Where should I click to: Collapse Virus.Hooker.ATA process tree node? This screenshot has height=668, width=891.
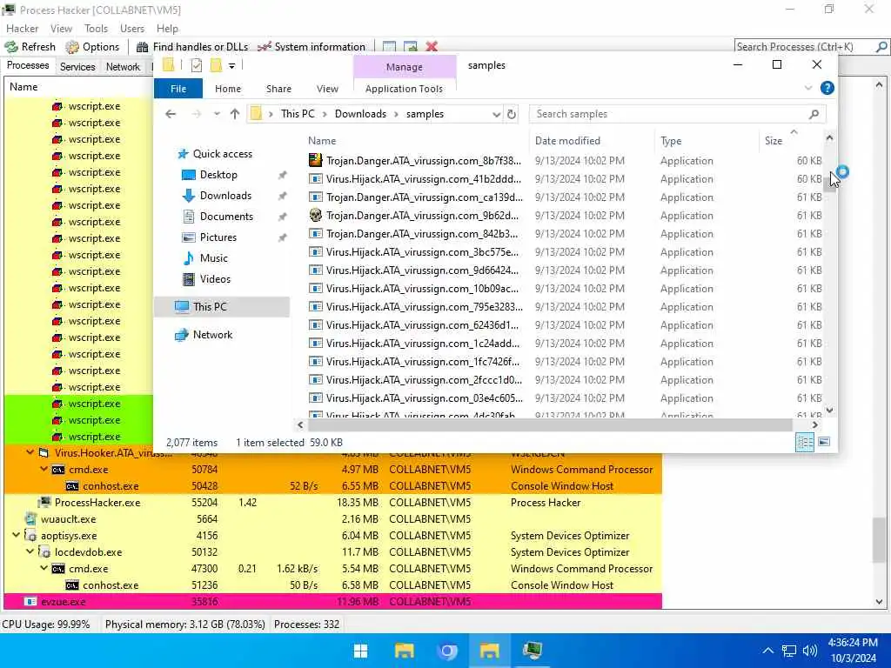click(x=30, y=452)
